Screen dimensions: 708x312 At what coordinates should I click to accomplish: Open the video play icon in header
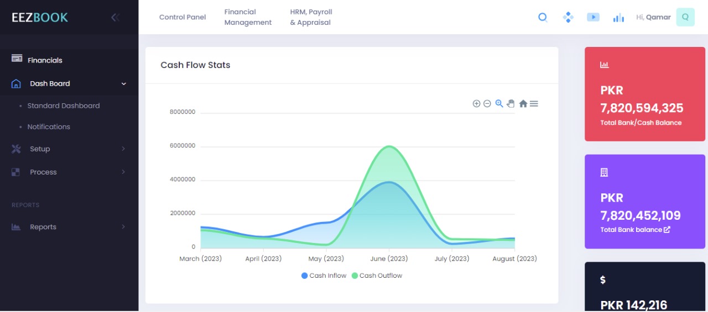(x=593, y=17)
